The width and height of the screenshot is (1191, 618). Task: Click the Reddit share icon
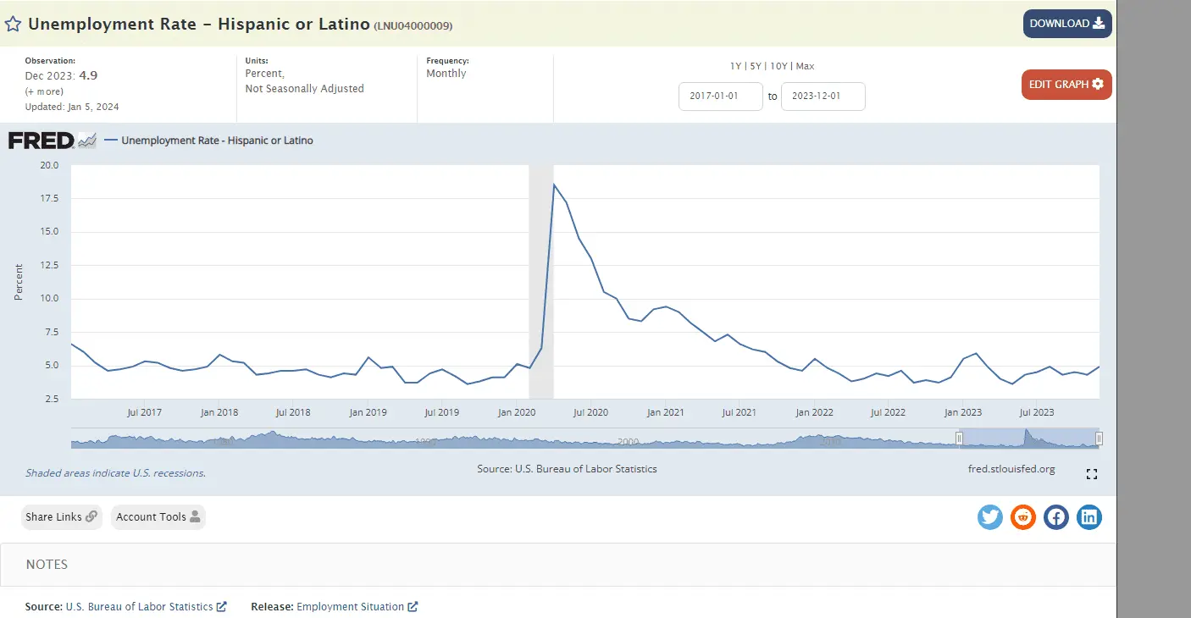click(1022, 516)
